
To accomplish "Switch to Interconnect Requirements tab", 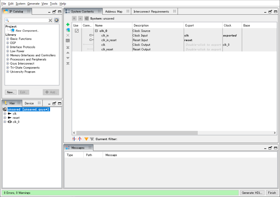I will 151,12.
